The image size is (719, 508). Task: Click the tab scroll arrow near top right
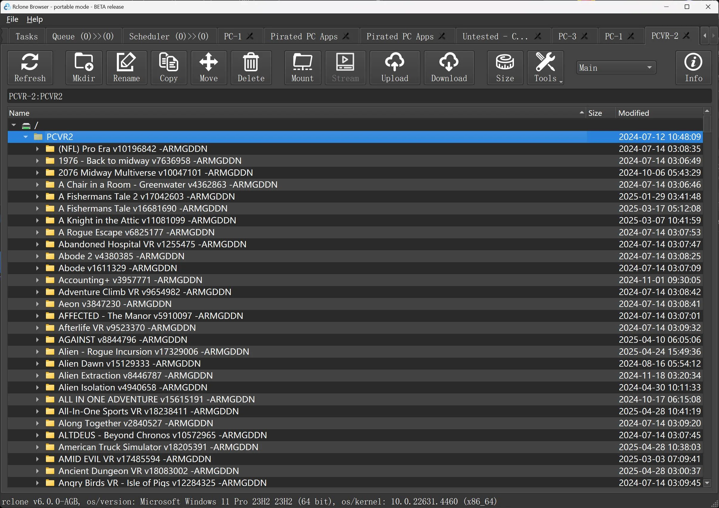coord(704,36)
